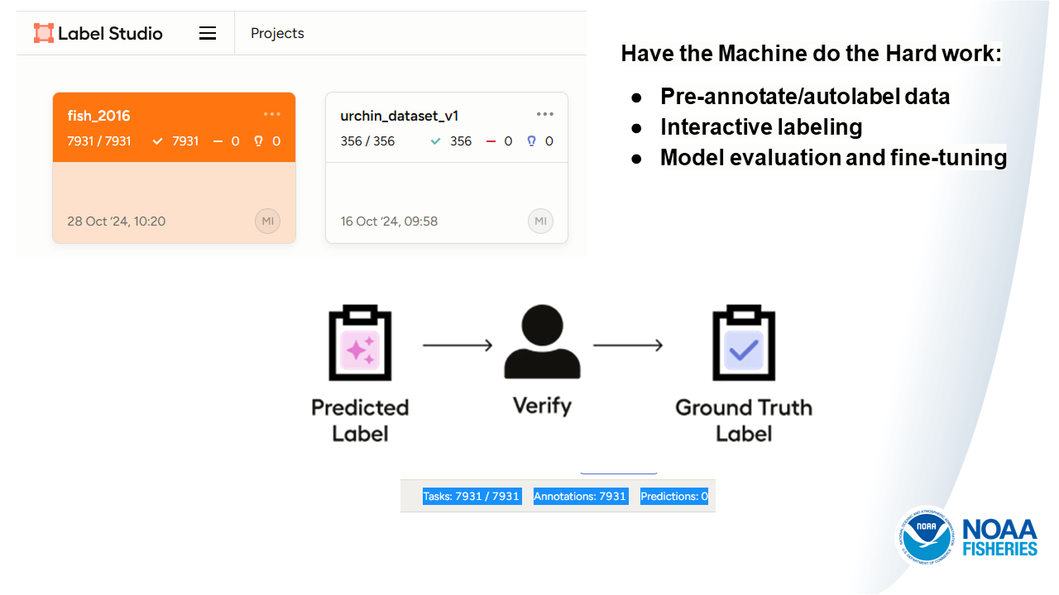Click the checkmark icon on fish_2016 card
The image size is (1059, 595).
[x=158, y=141]
